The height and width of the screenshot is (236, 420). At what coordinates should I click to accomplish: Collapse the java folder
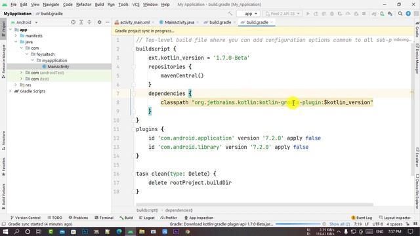pos(16,42)
